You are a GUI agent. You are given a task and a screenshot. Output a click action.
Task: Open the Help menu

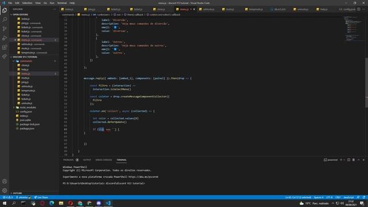(x=72, y=3)
